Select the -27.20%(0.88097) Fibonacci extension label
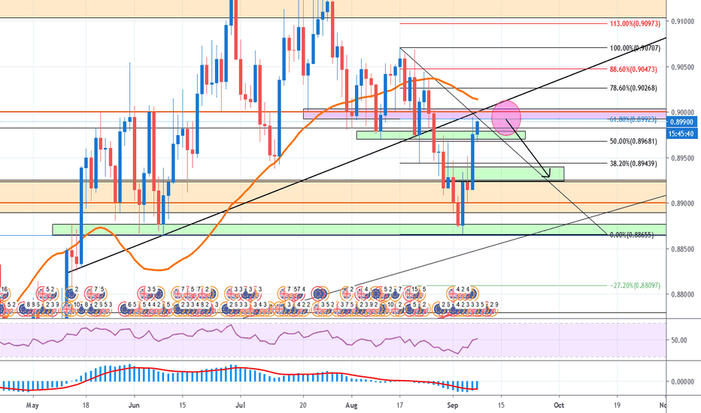The image size is (701, 413). [x=635, y=285]
